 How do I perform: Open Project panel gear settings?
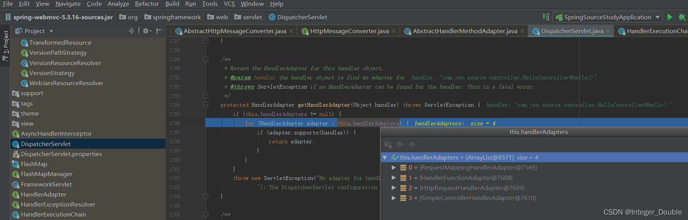(146, 31)
